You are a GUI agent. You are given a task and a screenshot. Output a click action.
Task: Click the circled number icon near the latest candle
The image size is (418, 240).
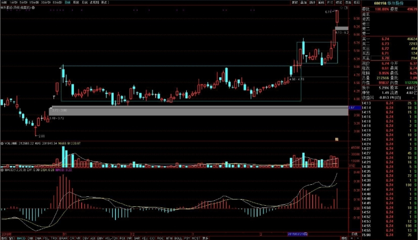coord(346,8)
